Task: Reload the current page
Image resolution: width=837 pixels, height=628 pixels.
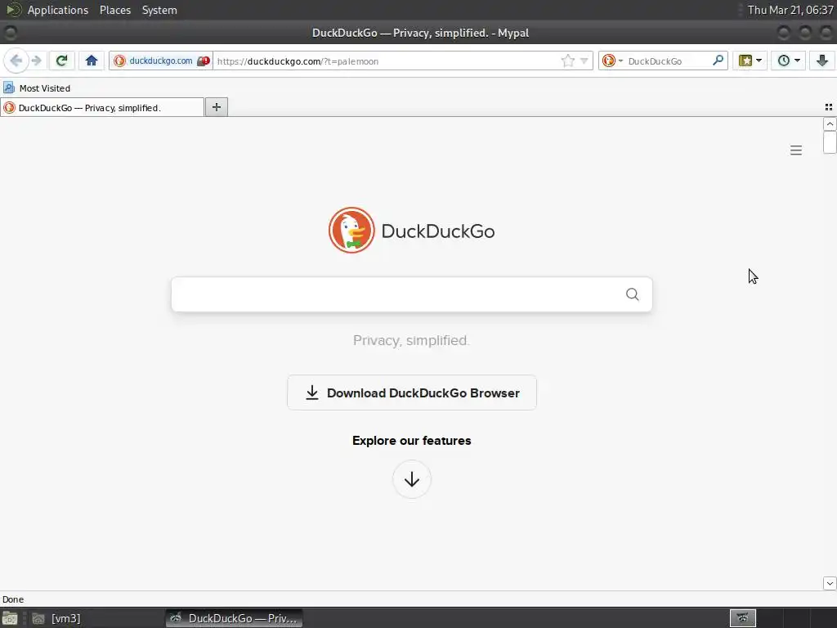Action: 61,61
